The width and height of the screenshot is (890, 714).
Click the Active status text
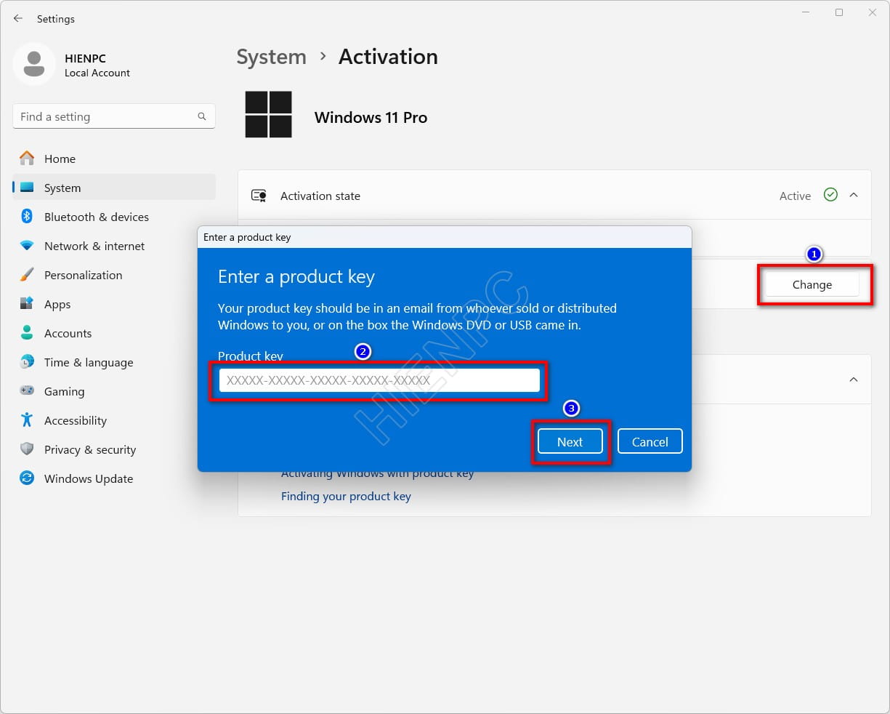tap(795, 196)
